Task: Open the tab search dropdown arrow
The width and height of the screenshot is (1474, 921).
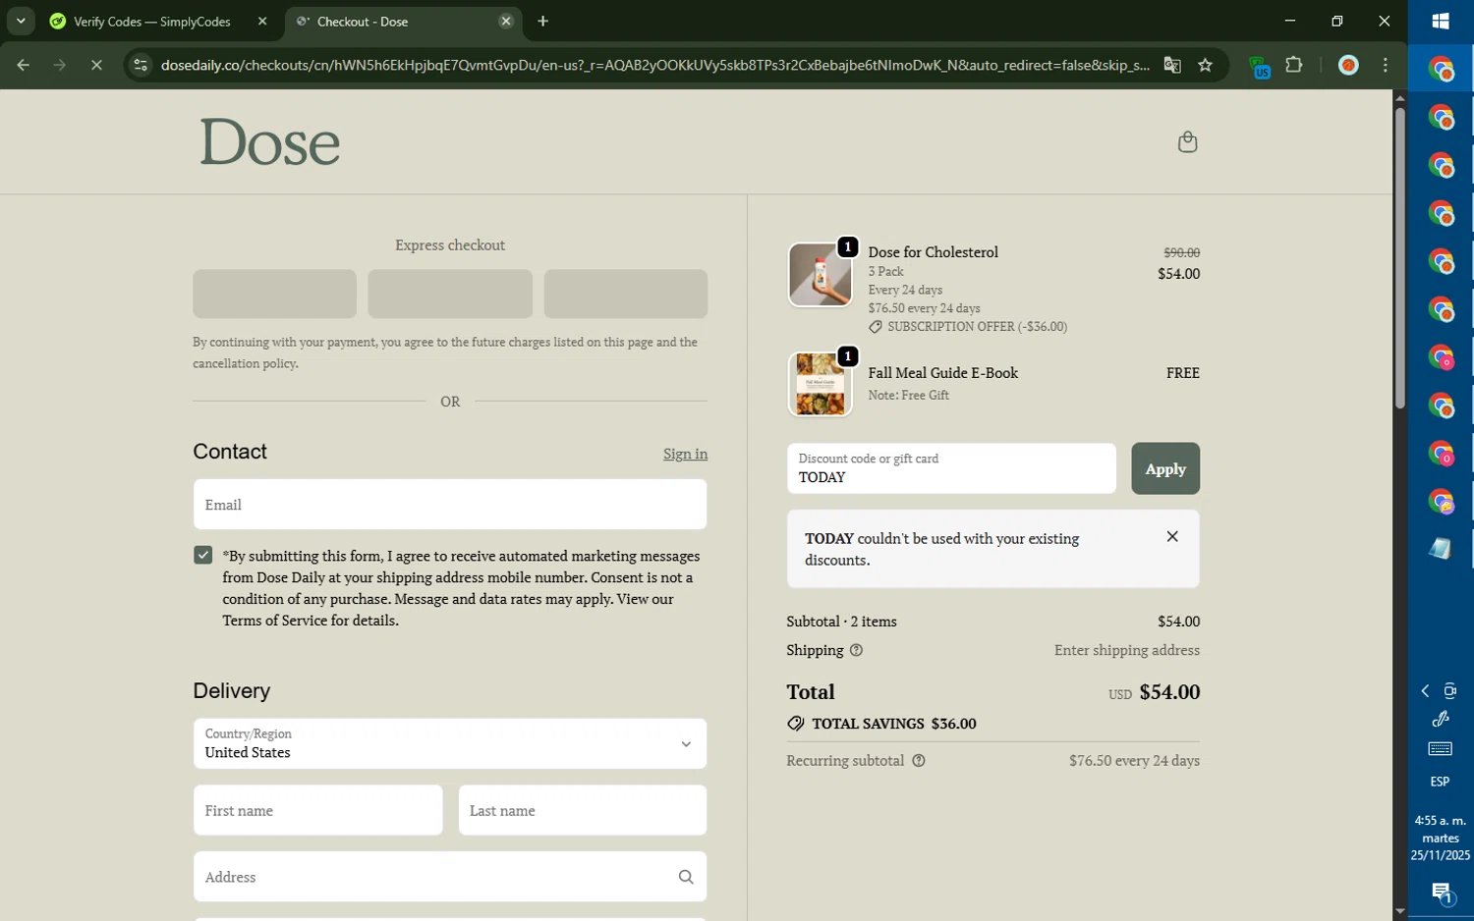Action: tap(21, 21)
